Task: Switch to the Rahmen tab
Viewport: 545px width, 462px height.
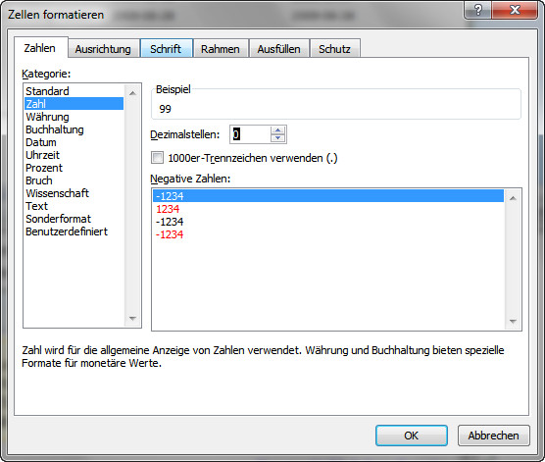Action: 221,49
